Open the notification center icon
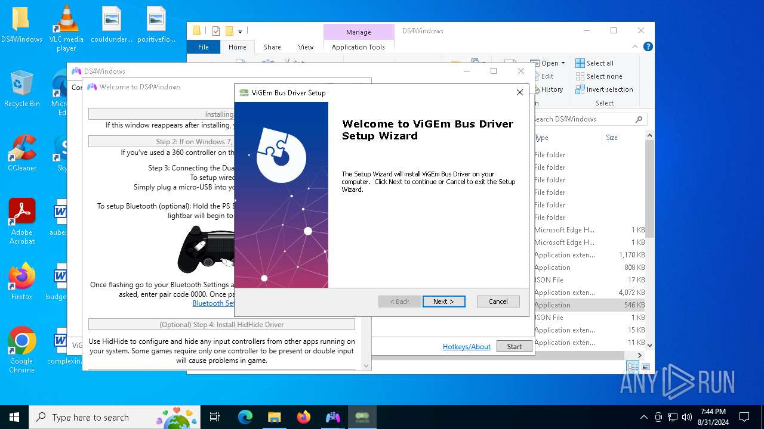Screen dimensions: 764x429 click(x=744, y=417)
